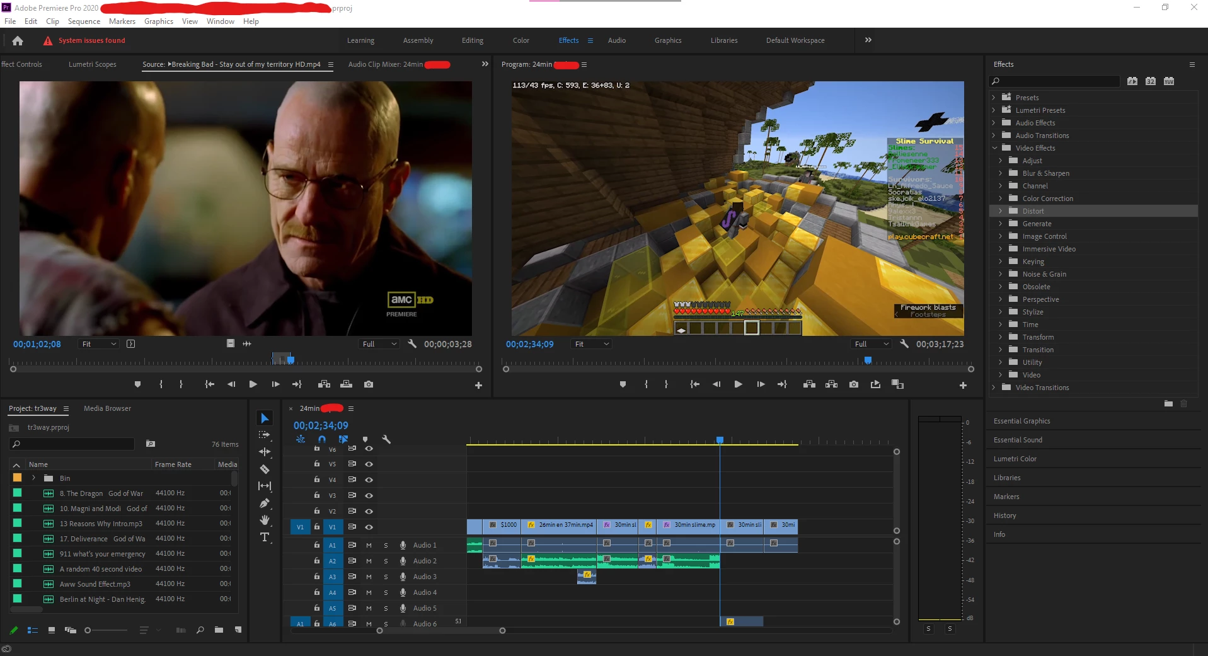Click Overwrite button in Source monitor
The width and height of the screenshot is (1208, 656).
point(346,384)
